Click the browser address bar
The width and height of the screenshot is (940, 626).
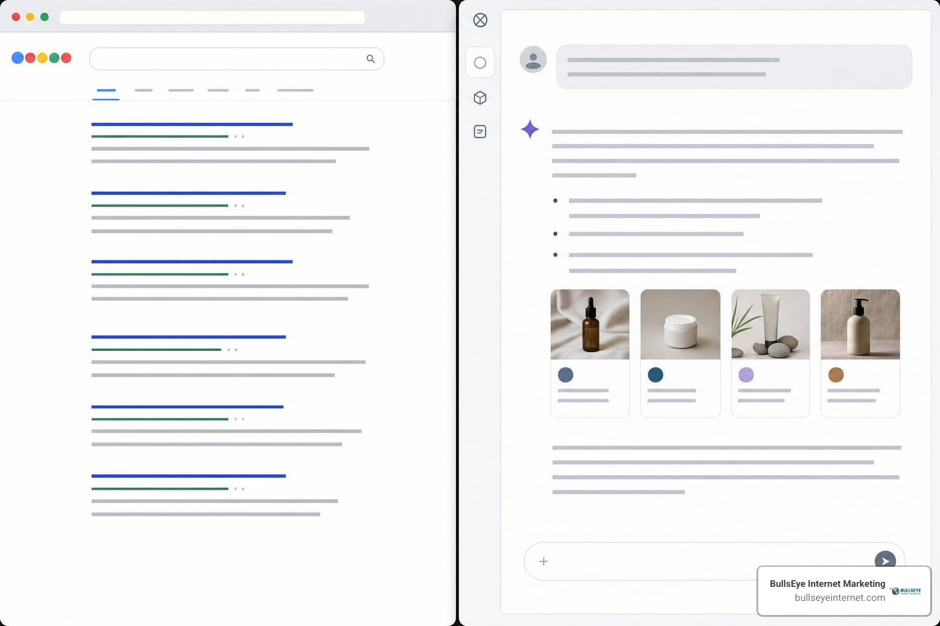[212, 17]
